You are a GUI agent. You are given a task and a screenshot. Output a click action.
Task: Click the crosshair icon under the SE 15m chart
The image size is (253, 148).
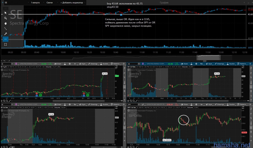coord(128,101)
